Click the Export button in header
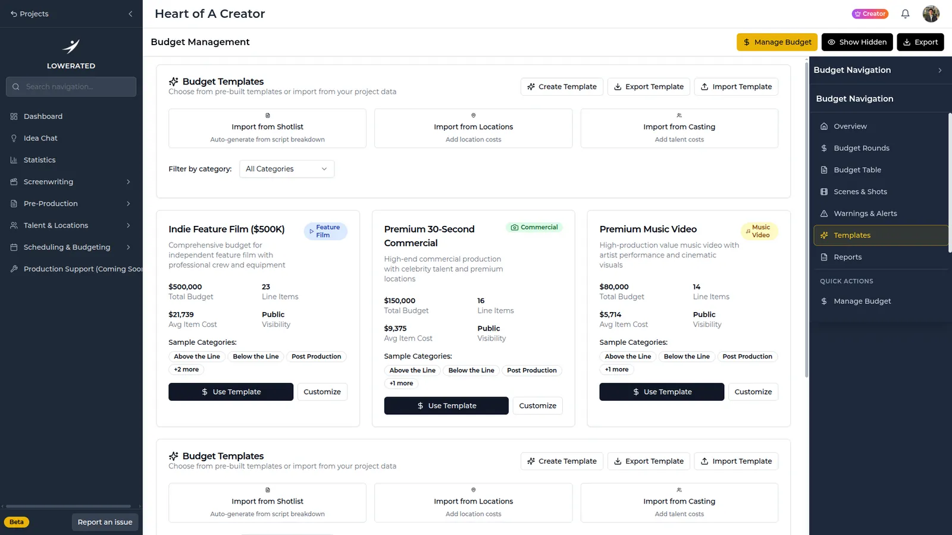The image size is (952, 535). pyautogui.click(x=920, y=42)
